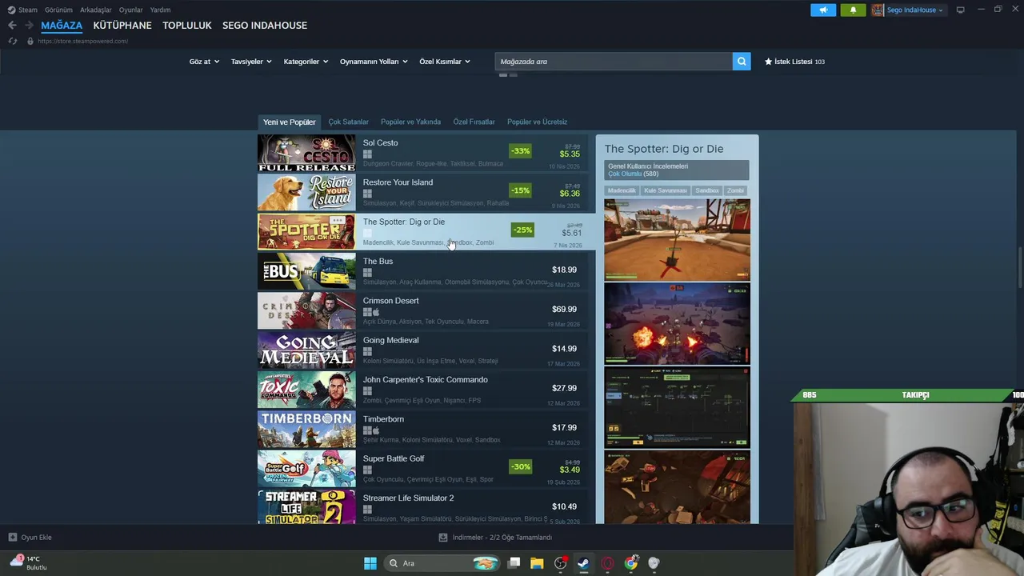This screenshot has height=576, width=1024.
Task: Open the SEGO INDAHOUSE profile section
Action: 265,26
